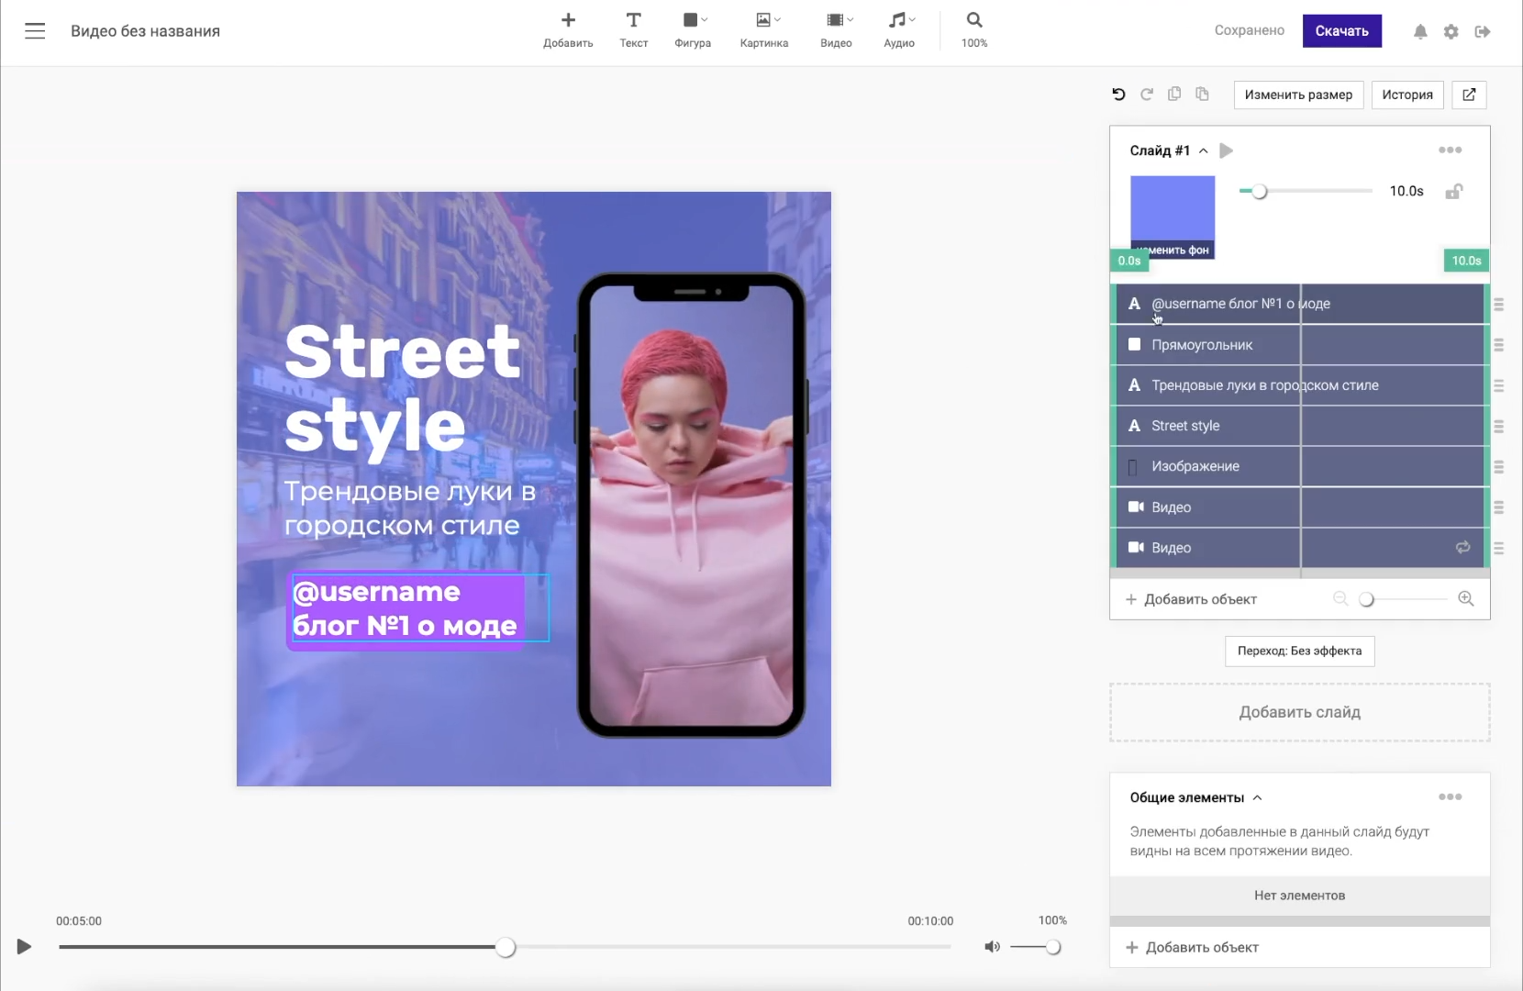
Task: Open notifications bell icon
Action: point(1420,32)
